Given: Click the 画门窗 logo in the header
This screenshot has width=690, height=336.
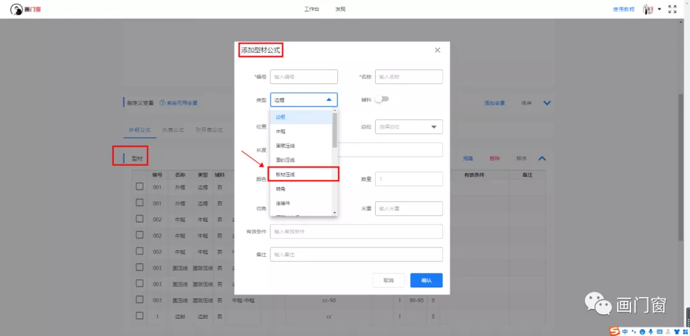Looking at the screenshot, I should pyautogui.click(x=25, y=10).
